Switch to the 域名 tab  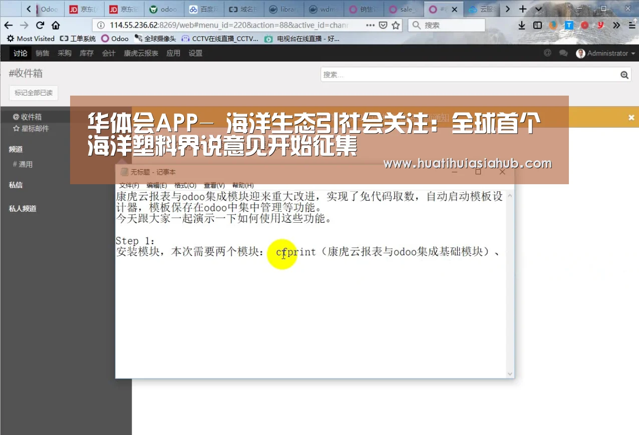[x=244, y=9]
